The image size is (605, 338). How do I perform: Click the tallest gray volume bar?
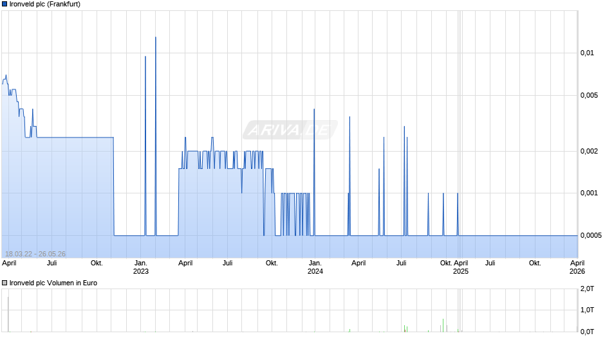pos(8,314)
